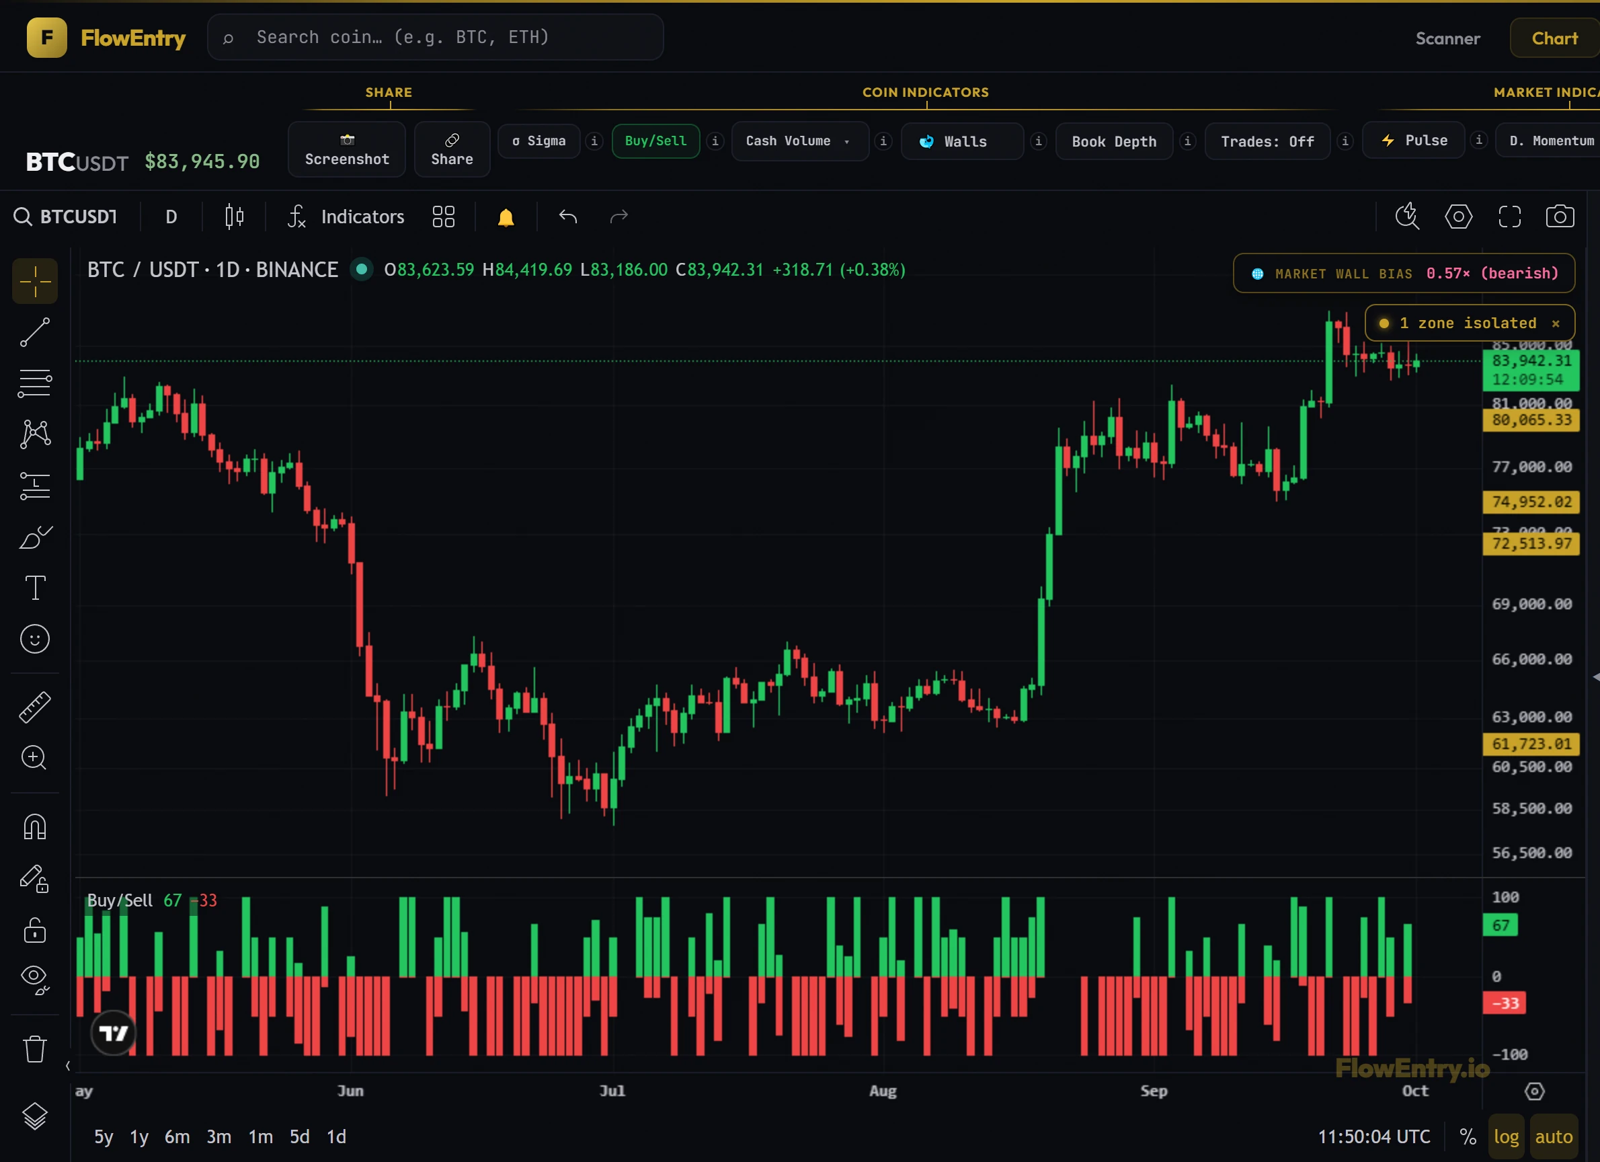The width and height of the screenshot is (1600, 1162).
Task: Open the Indicators dialog
Action: [346, 217]
